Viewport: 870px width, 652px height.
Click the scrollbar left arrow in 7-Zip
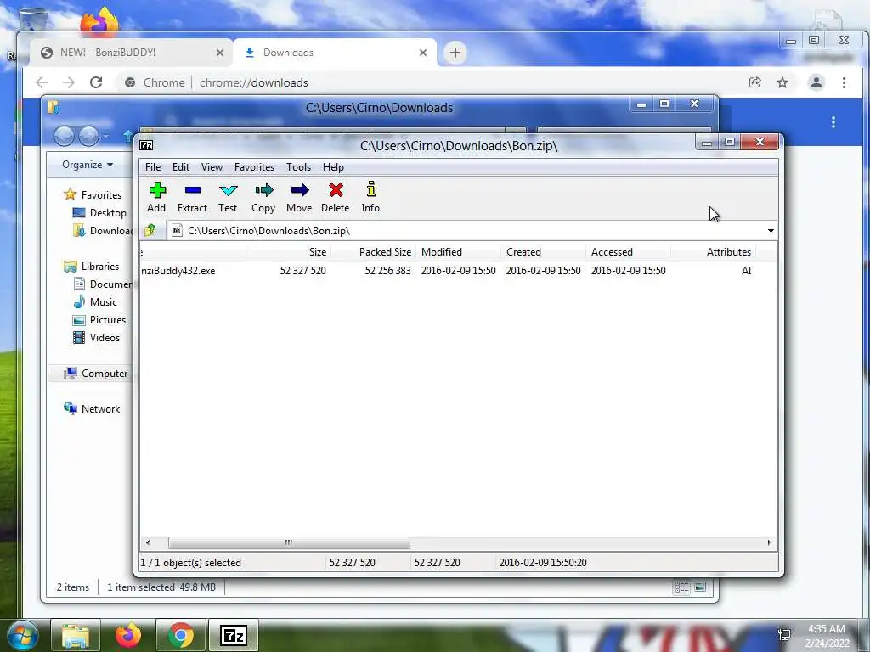tap(148, 542)
